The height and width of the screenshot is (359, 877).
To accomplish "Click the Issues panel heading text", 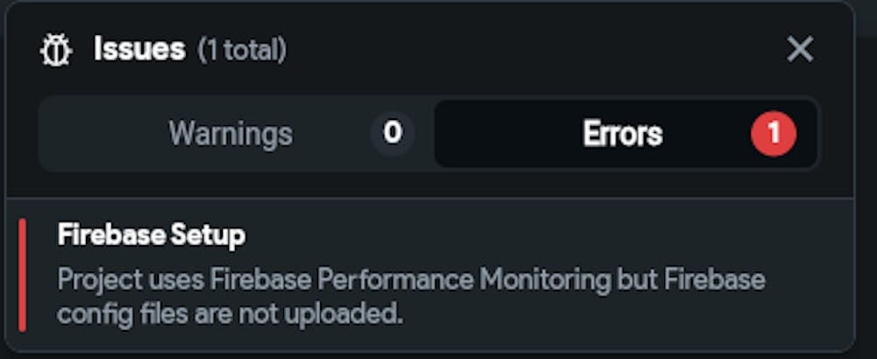I will tap(139, 50).
